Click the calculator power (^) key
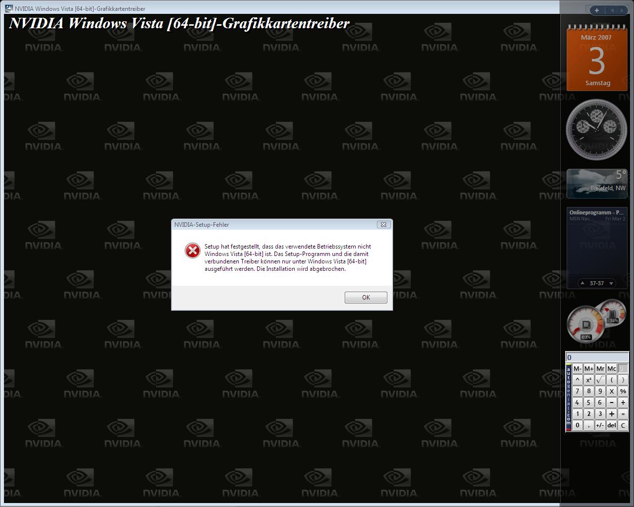This screenshot has width=634, height=507. tap(578, 380)
